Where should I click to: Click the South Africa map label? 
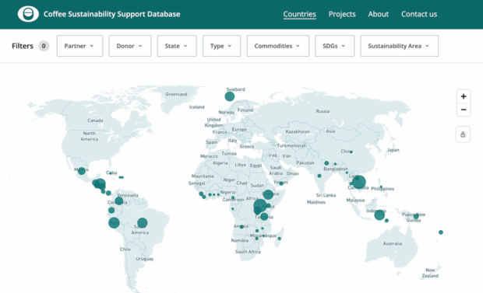[x=248, y=252]
